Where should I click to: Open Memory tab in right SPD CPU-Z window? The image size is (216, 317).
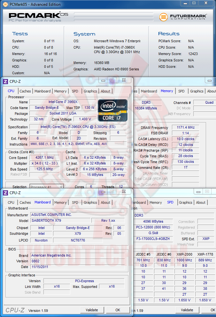[x=156, y=202]
